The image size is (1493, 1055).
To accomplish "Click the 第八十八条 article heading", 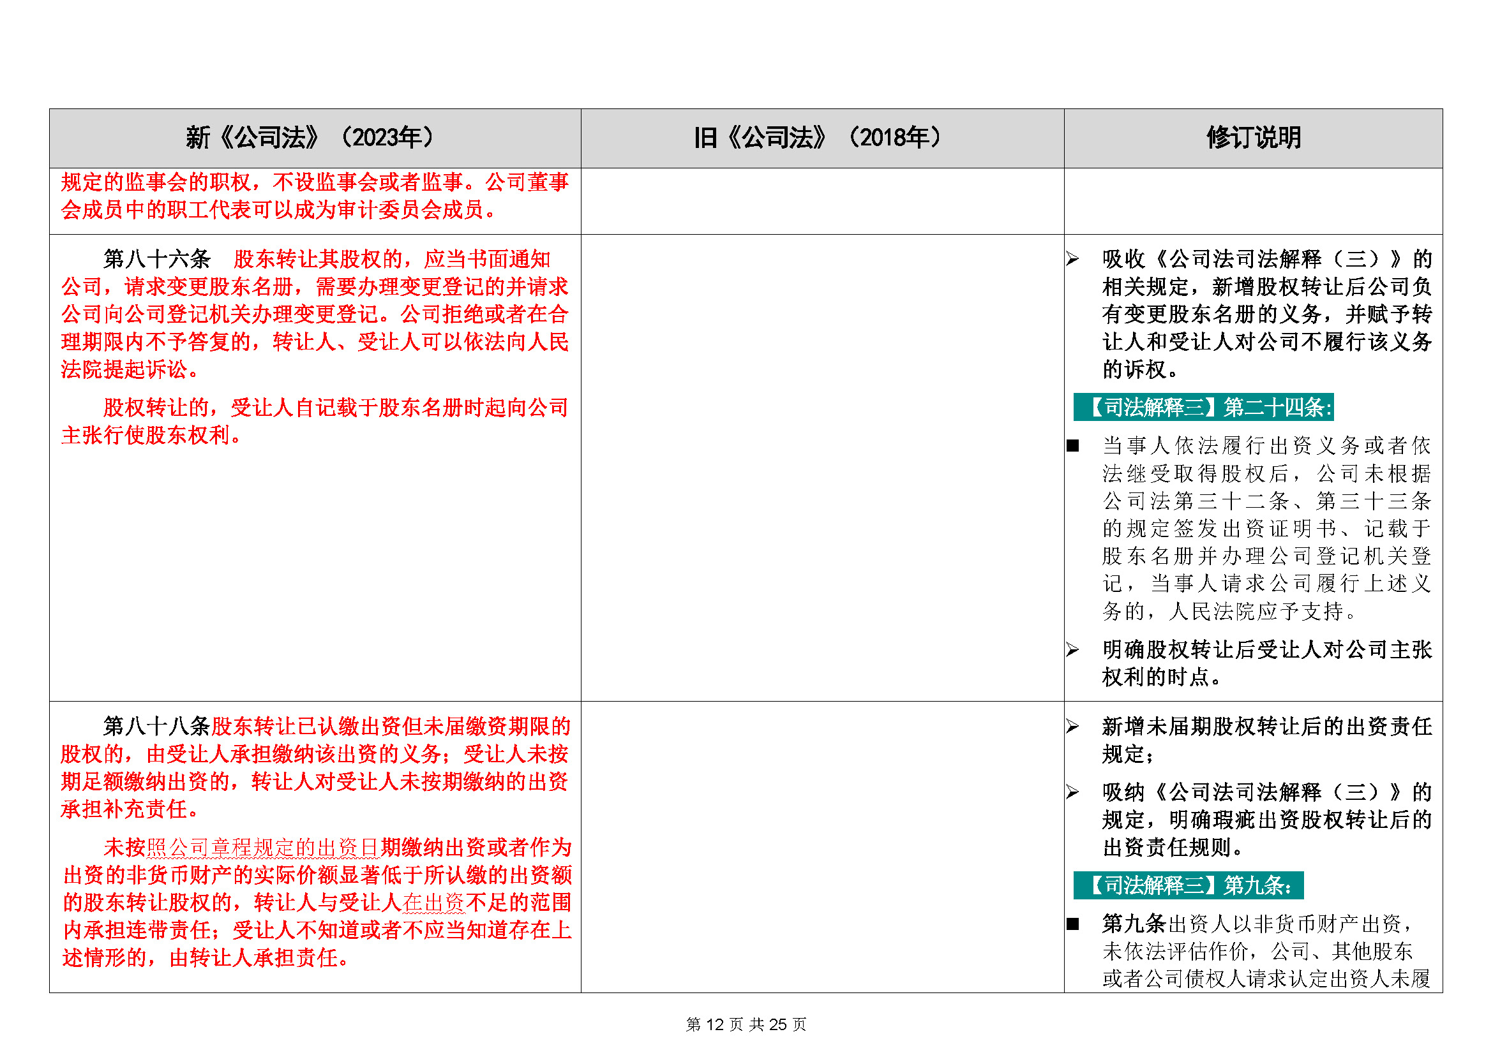I will [157, 727].
